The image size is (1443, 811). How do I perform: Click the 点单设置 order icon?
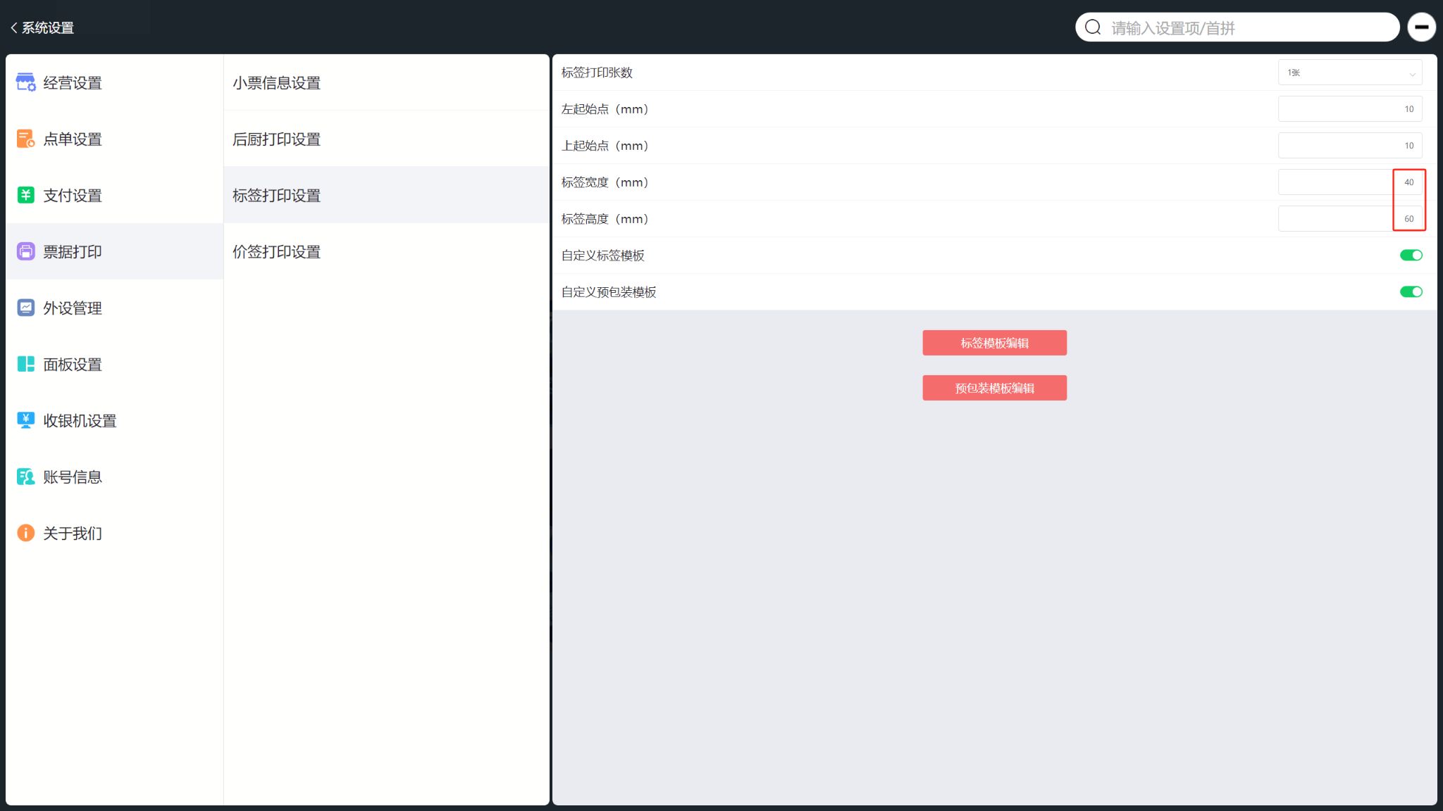pyautogui.click(x=26, y=139)
